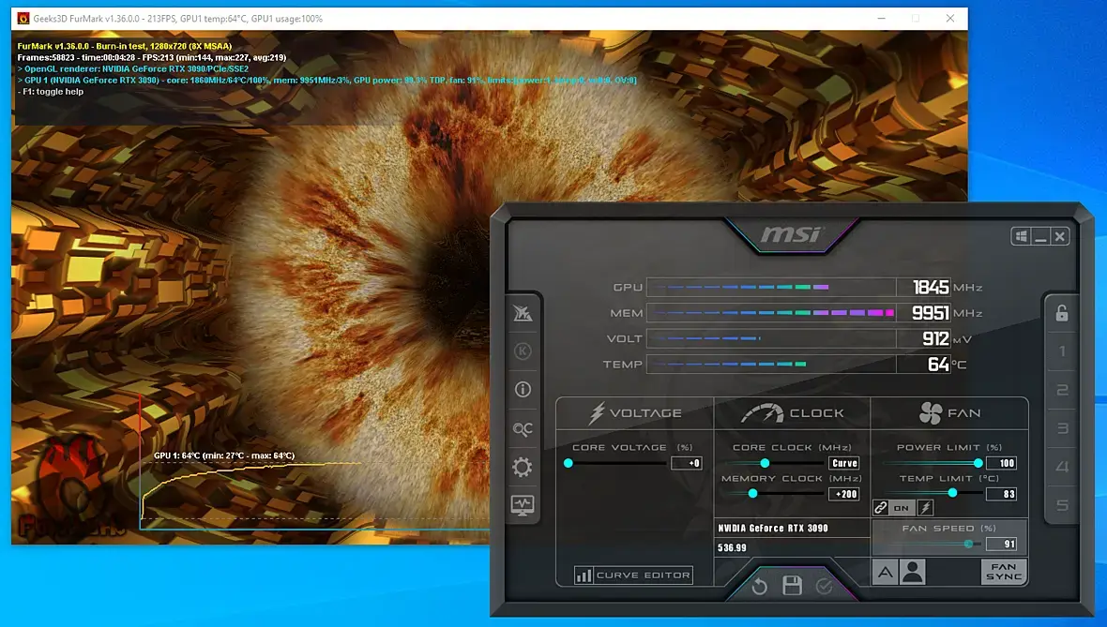Click the core clock slider handle
Viewport: 1107px width, 627px height.
coord(765,463)
